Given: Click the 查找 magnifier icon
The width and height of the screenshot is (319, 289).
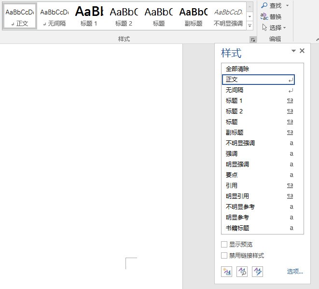Looking at the screenshot, I should coord(264,5).
